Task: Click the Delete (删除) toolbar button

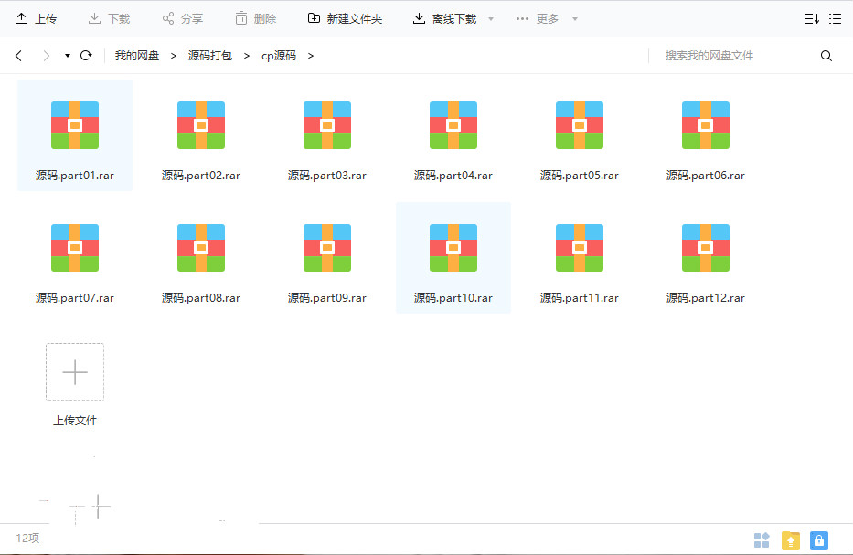Action: point(256,18)
